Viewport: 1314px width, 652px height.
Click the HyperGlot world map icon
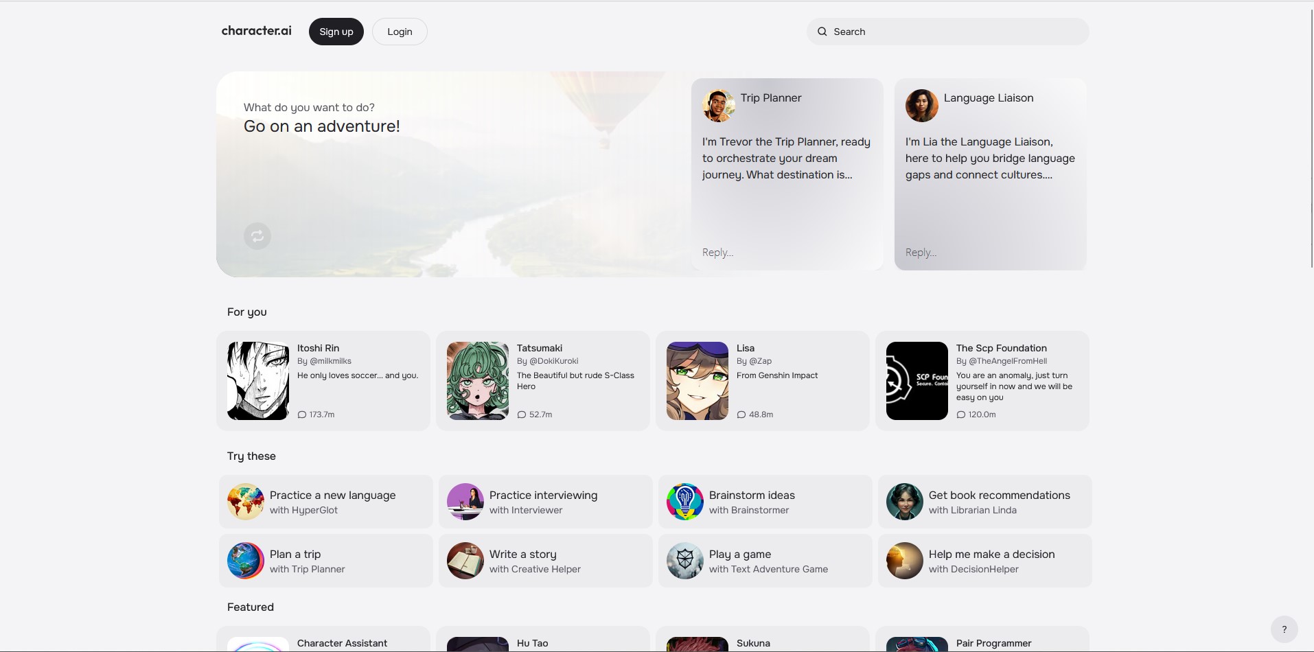[246, 502]
